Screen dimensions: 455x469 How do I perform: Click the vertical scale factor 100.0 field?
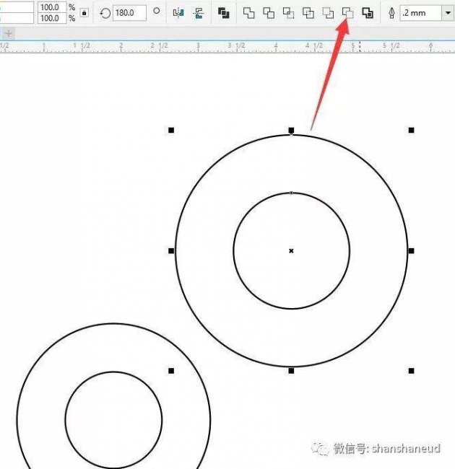pyautogui.click(x=52, y=18)
